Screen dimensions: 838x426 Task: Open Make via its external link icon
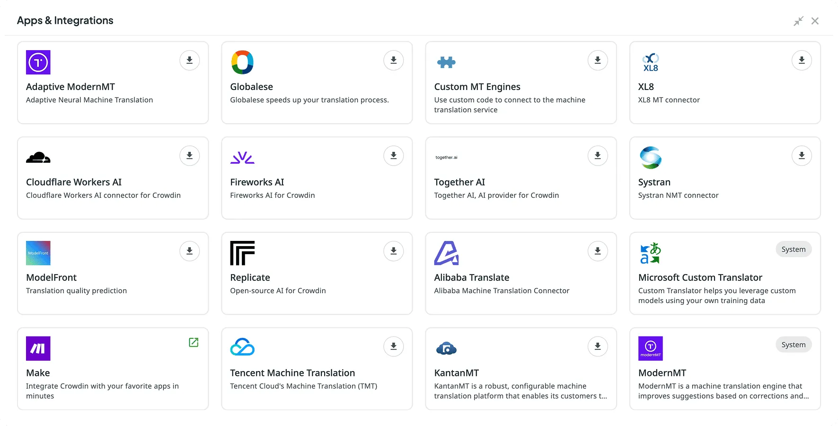click(193, 342)
